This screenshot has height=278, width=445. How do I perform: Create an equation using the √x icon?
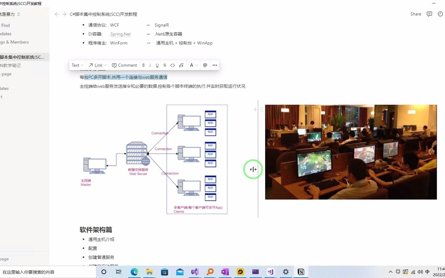[x=181, y=65]
